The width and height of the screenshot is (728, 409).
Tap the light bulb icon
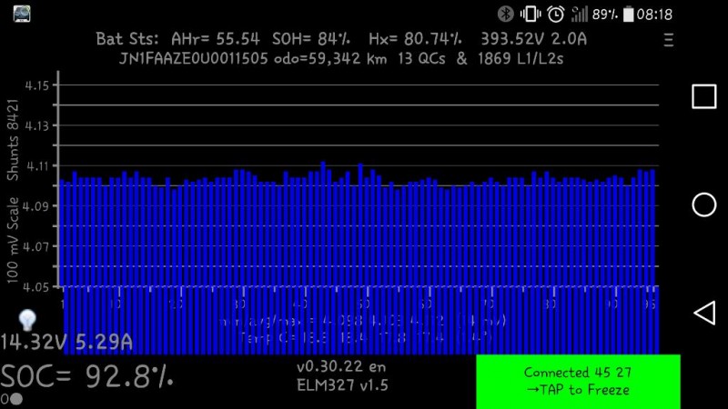(27, 319)
